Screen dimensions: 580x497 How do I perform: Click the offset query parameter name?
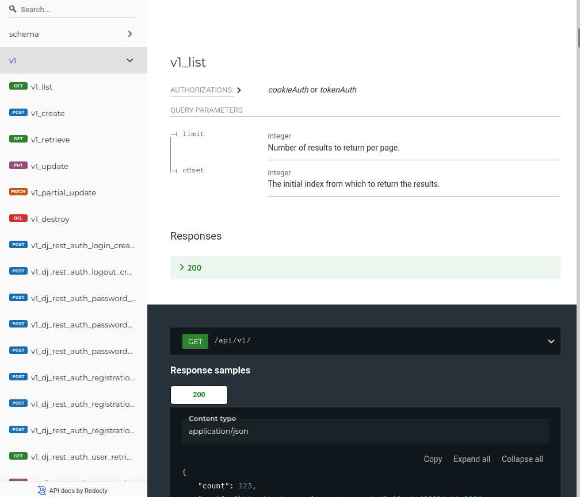click(x=193, y=170)
